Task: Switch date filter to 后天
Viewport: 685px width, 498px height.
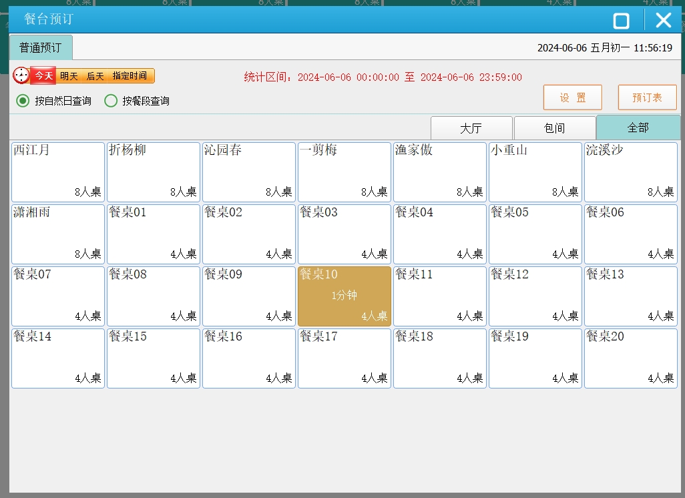Action: [x=95, y=76]
